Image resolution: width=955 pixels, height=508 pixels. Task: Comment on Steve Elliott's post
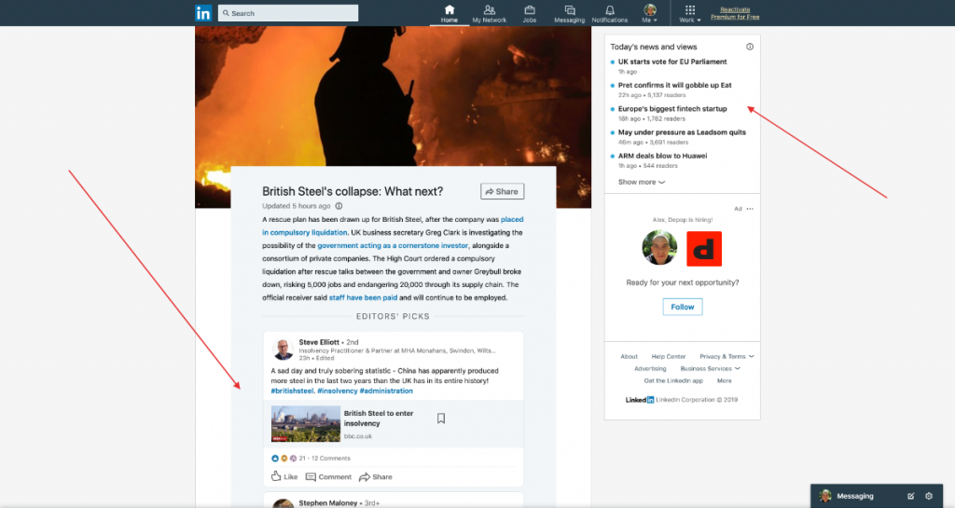pyautogui.click(x=328, y=476)
